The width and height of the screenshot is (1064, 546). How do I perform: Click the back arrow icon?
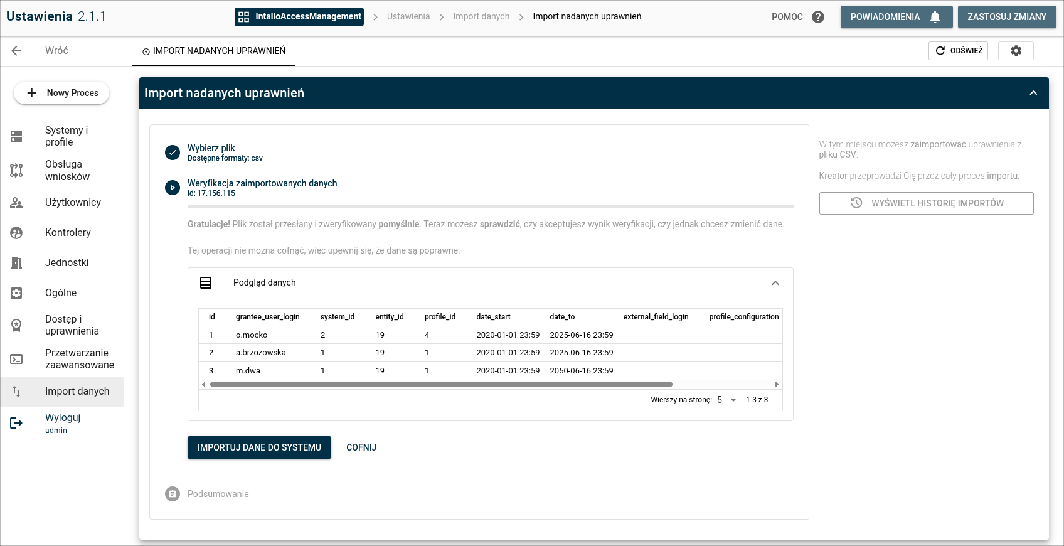[17, 51]
